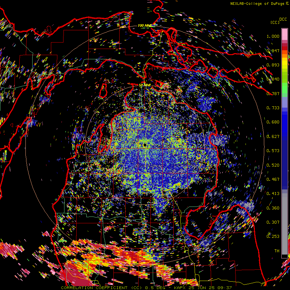The image size is (290, 290).
Task: Click the 0.947 scale value
Action: coord(273,51)
